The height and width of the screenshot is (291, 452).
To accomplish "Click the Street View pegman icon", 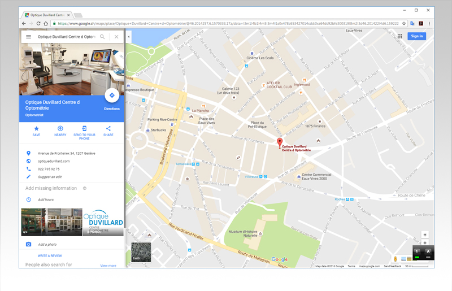I will [x=395, y=259].
